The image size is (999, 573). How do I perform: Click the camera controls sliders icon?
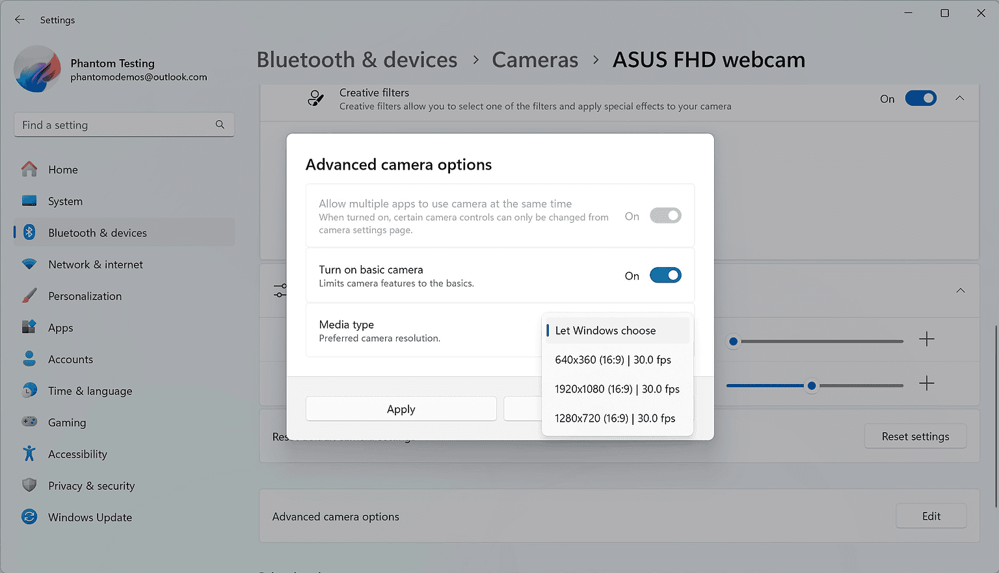click(x=280, y=290)
